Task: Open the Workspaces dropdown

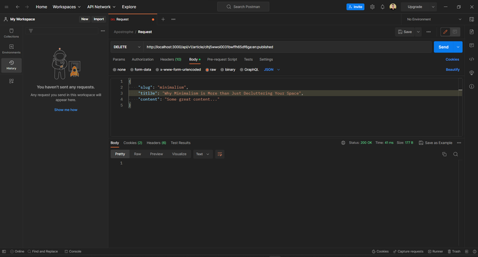Action: tap(67, 7)
